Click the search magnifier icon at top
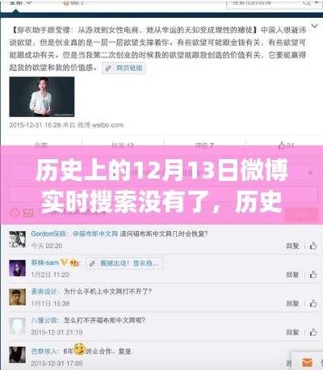Screen dimensions: 323x370 (307, 3)
